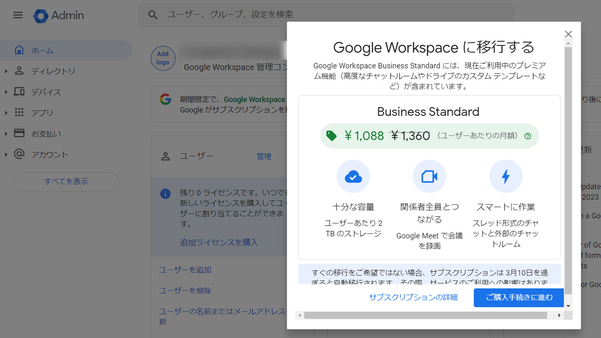Expand the ディレクトリ sidebar section
The height and width of the screenshot is (338, 601).
click(x=6, y=71)
